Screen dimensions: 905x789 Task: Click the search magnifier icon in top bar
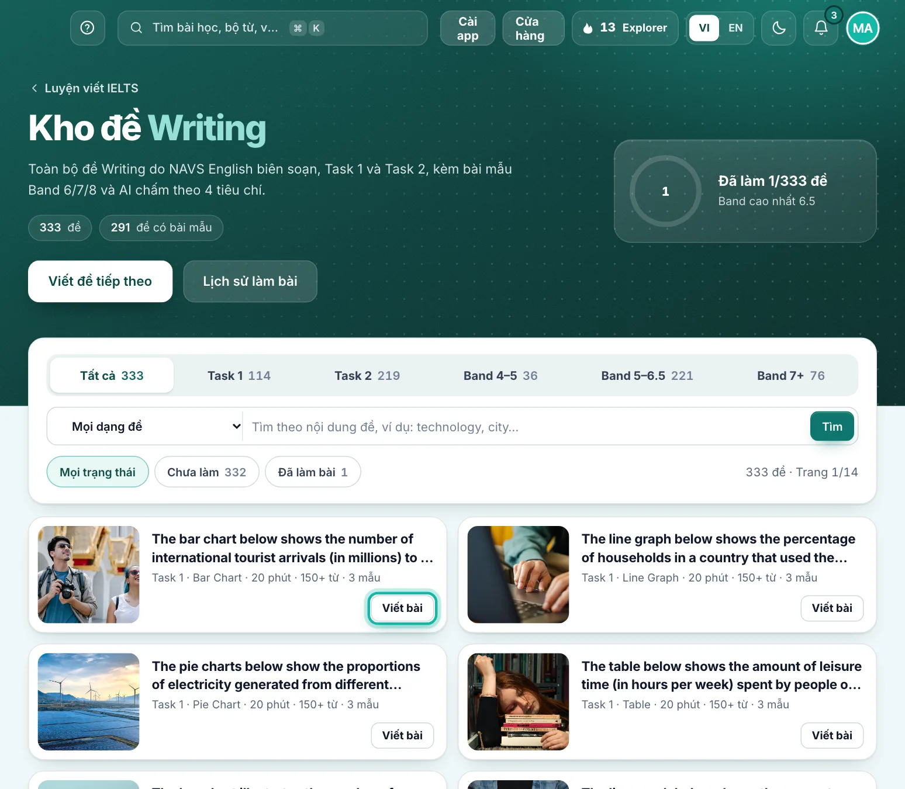pos(136,28)
